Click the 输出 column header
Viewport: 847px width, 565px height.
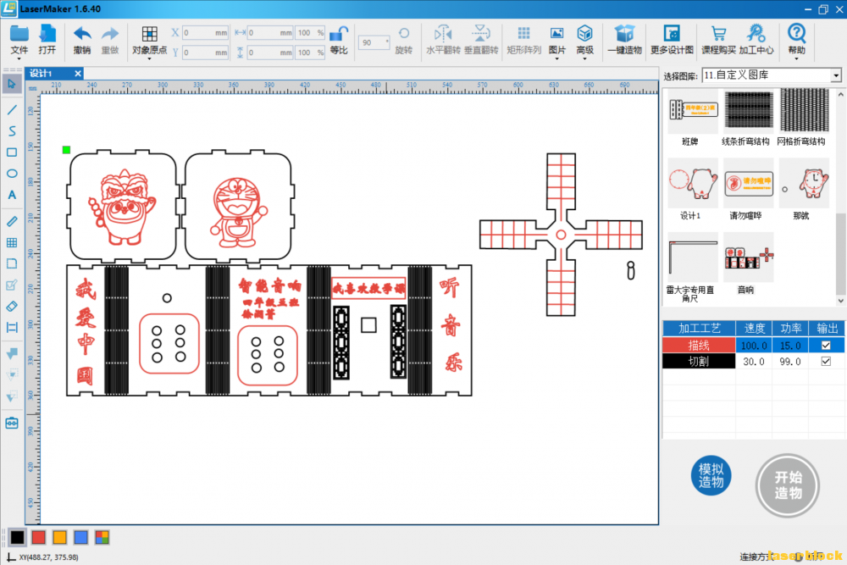coord(827,329)
